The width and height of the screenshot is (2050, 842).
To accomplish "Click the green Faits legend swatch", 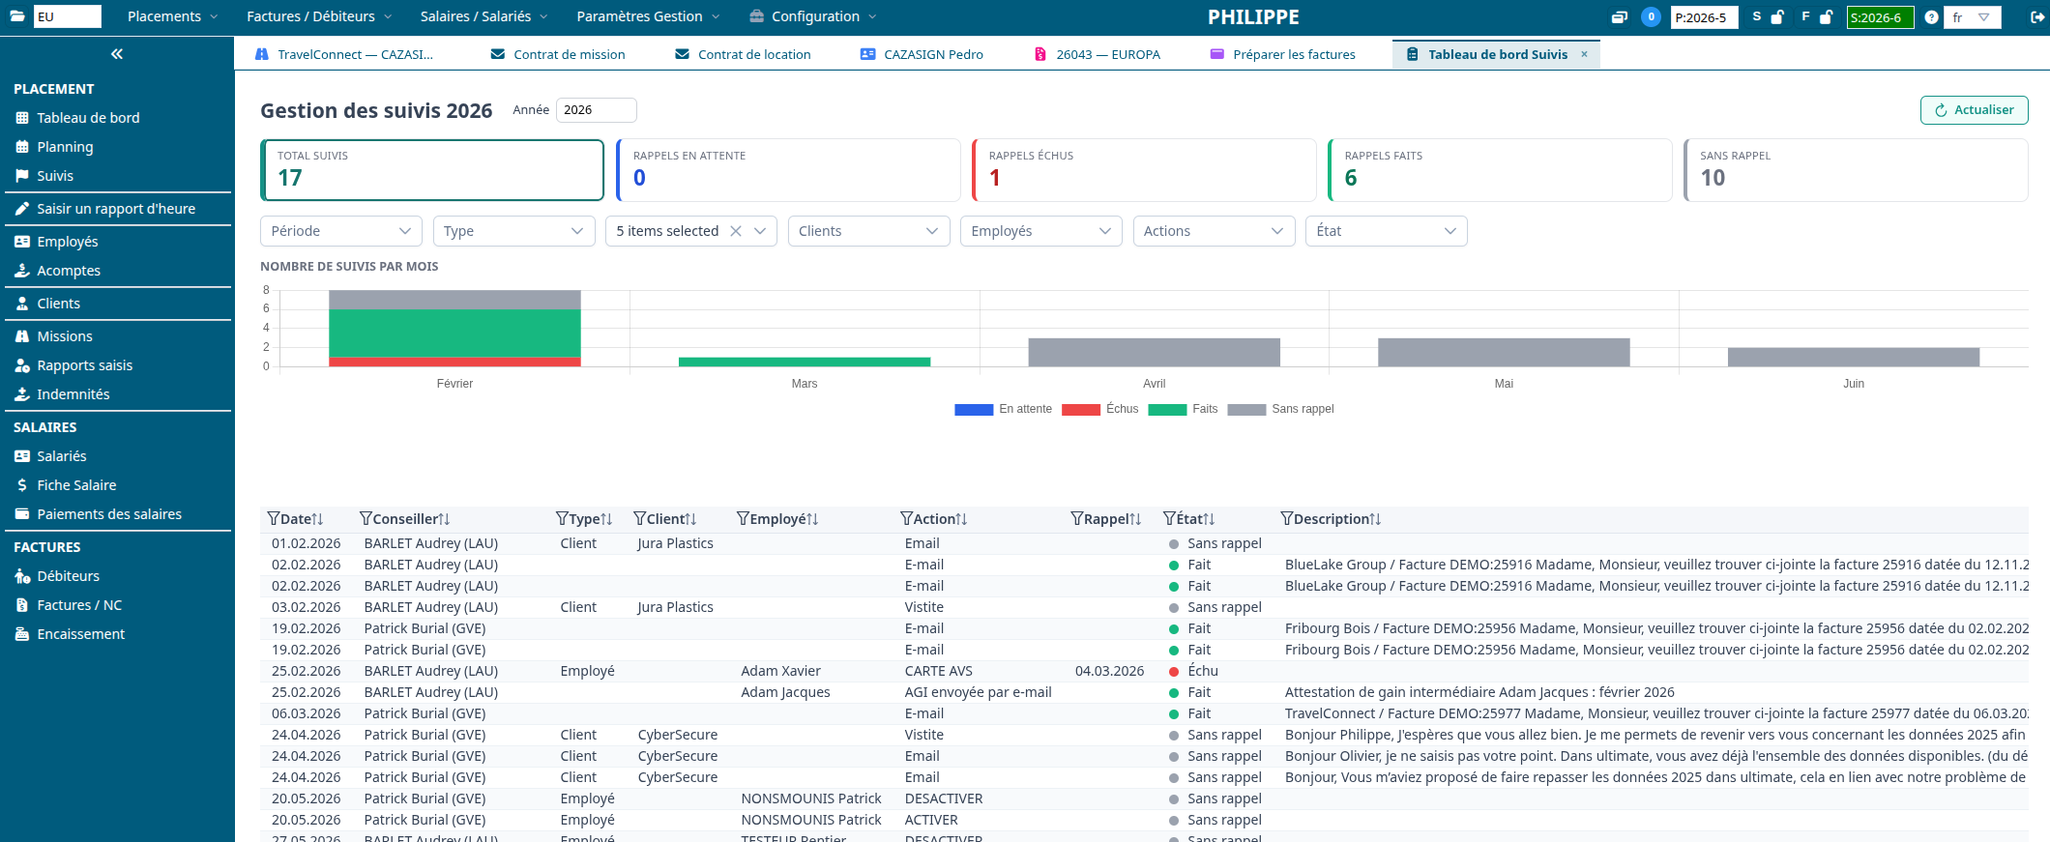I will tap(1167, 409).
